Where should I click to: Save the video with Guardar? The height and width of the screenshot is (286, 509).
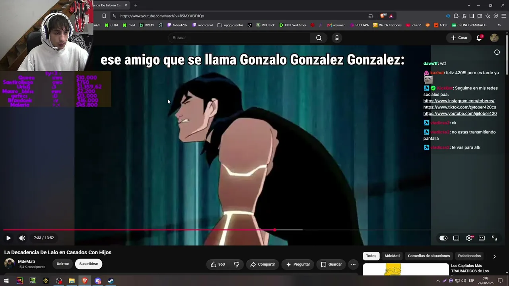(331, 264)
